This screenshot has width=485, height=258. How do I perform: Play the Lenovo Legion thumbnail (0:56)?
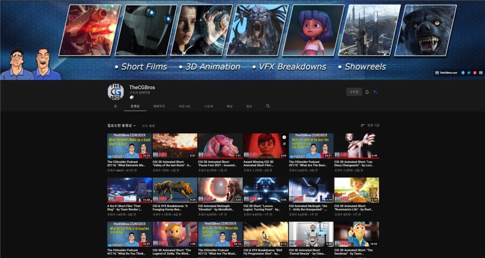tap(266, 190)
